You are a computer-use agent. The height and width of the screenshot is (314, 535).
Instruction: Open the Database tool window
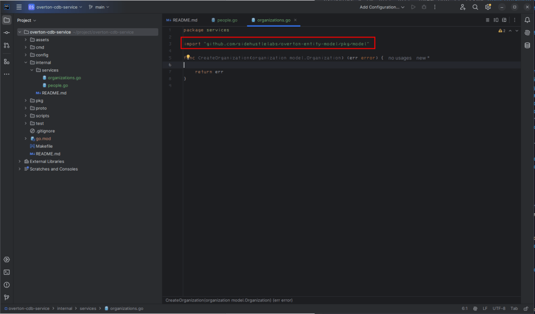527,45
